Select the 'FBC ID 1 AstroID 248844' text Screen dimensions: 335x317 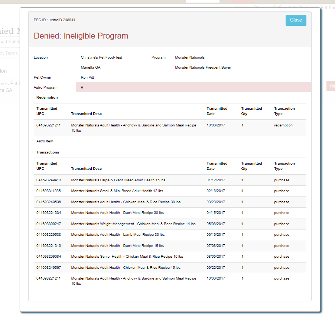coord(55,20)
